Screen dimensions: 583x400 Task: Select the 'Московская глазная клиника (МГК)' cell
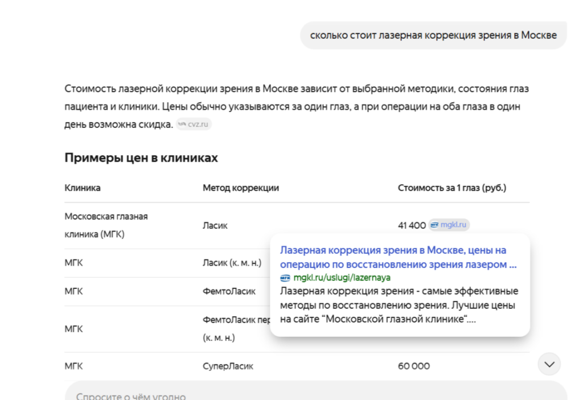pos(106,225)
